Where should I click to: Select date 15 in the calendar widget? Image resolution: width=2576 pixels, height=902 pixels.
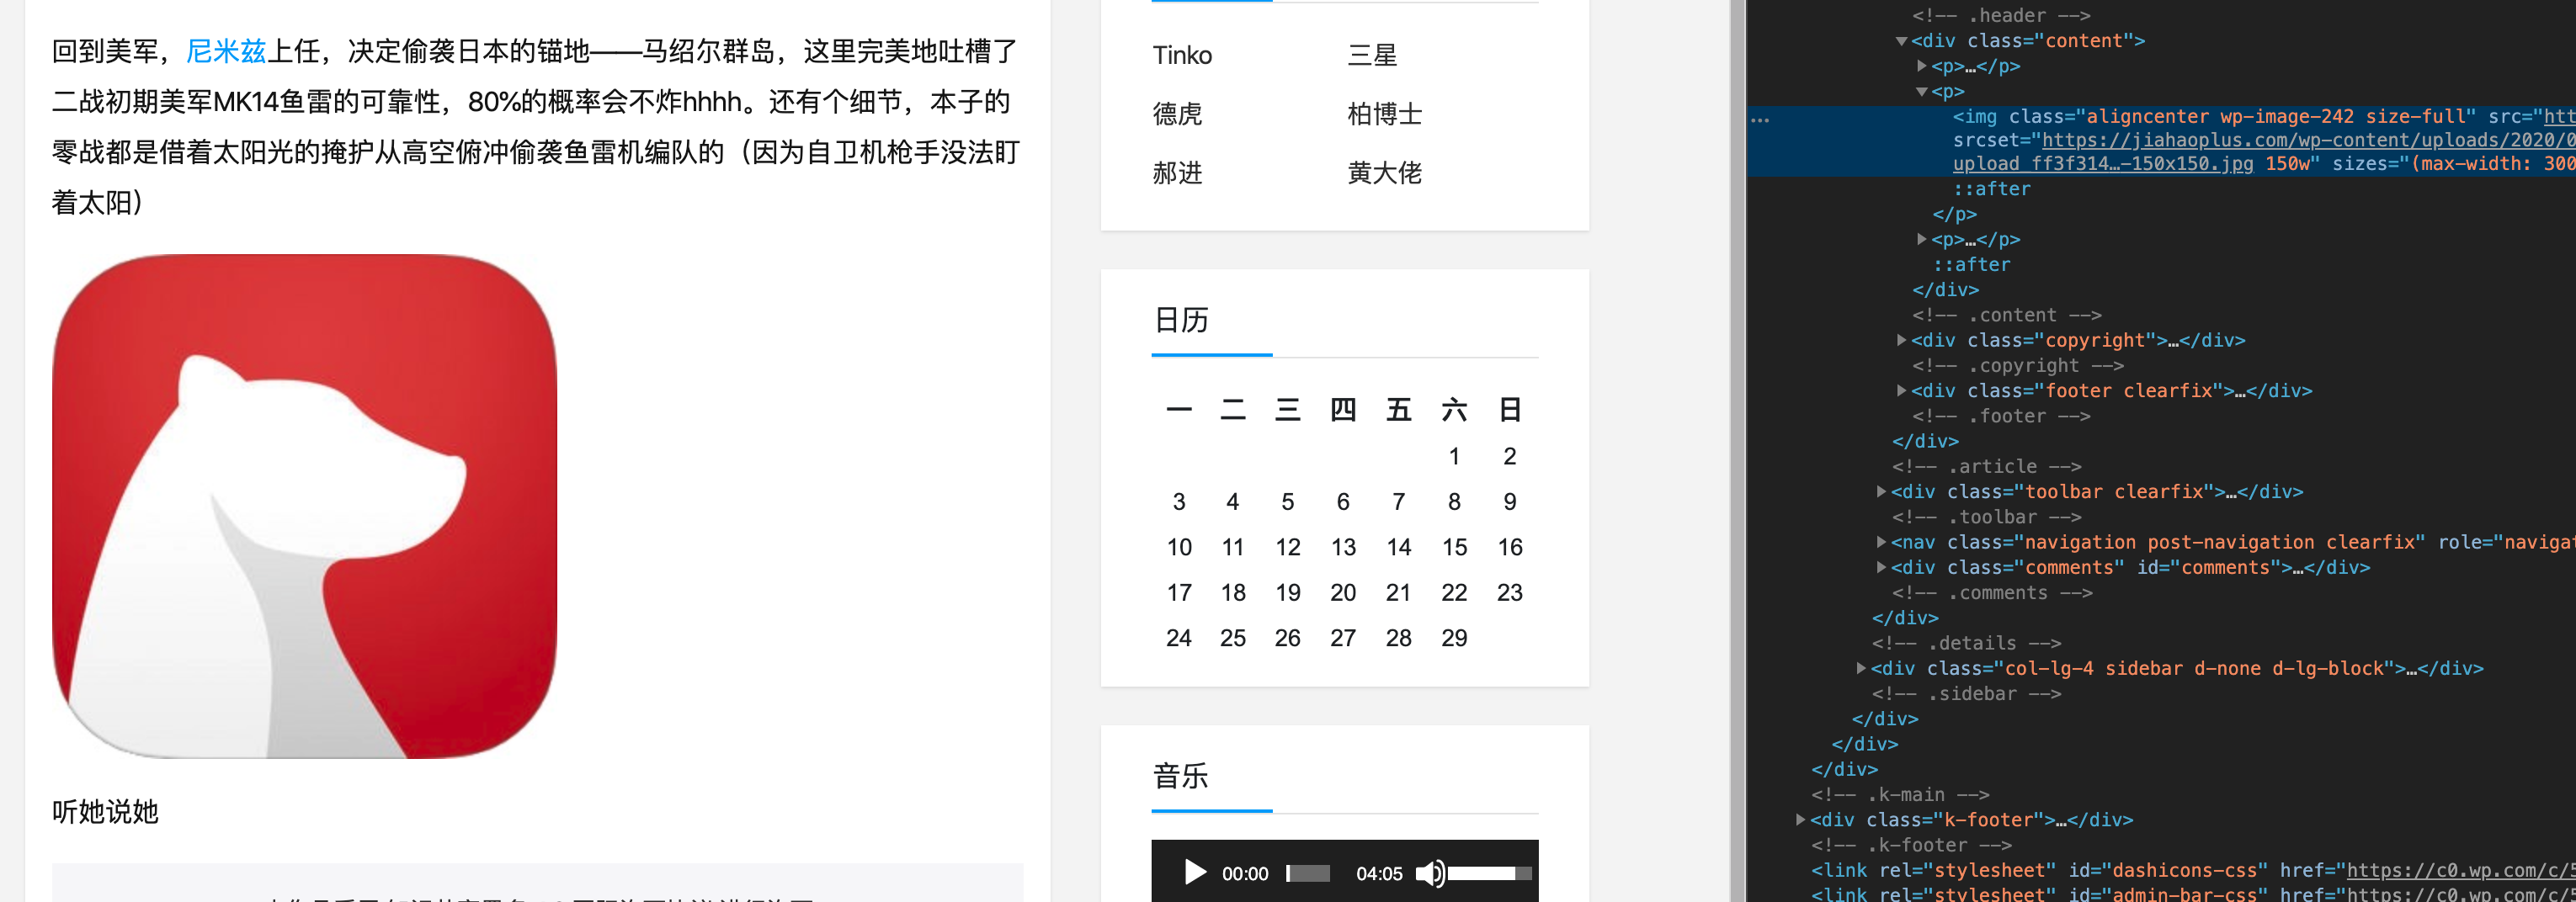(1455, 546)
